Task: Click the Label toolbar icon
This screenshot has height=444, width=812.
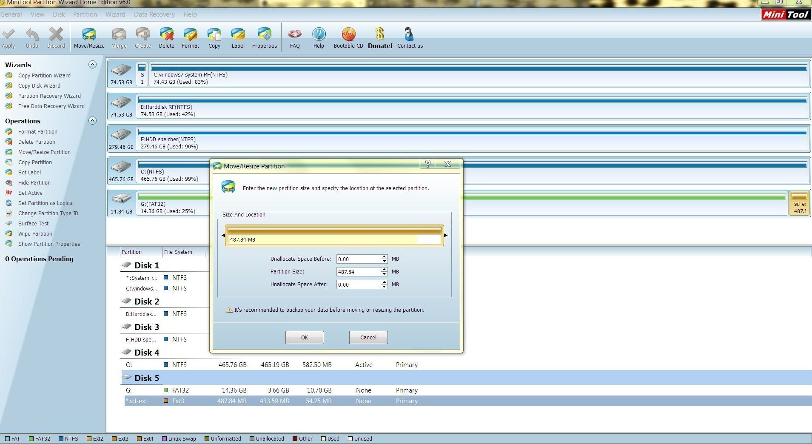Action: 238,34
